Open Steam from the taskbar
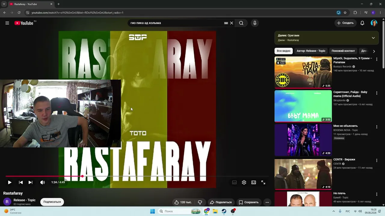This screenshot has height=216, width=385. tap(224, 211)
